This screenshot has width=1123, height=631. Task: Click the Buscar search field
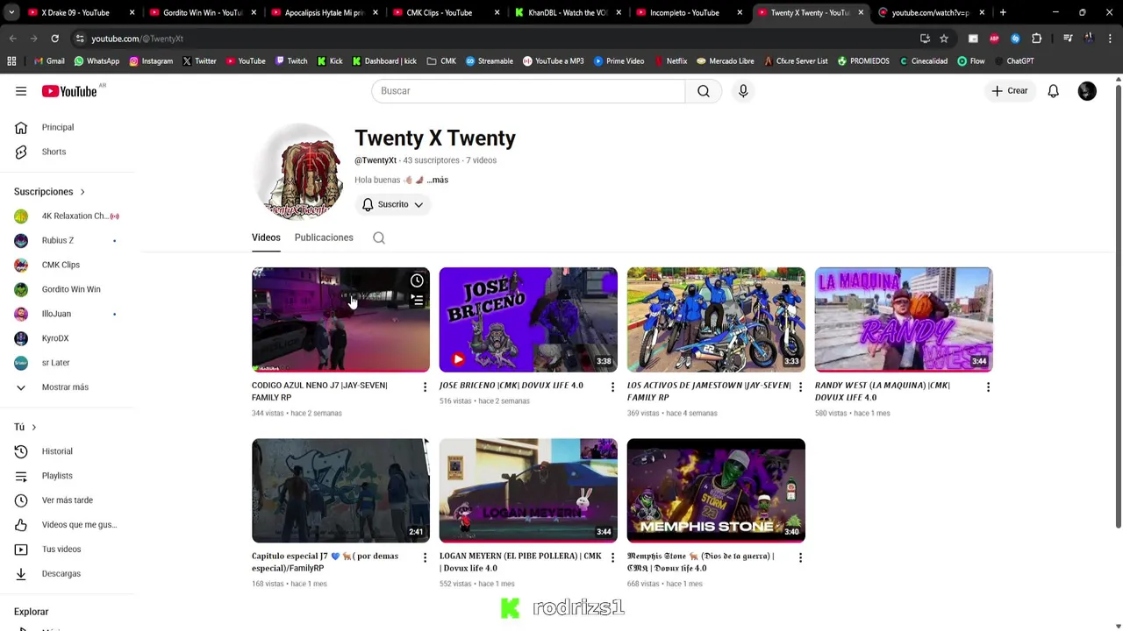(528, 91)
